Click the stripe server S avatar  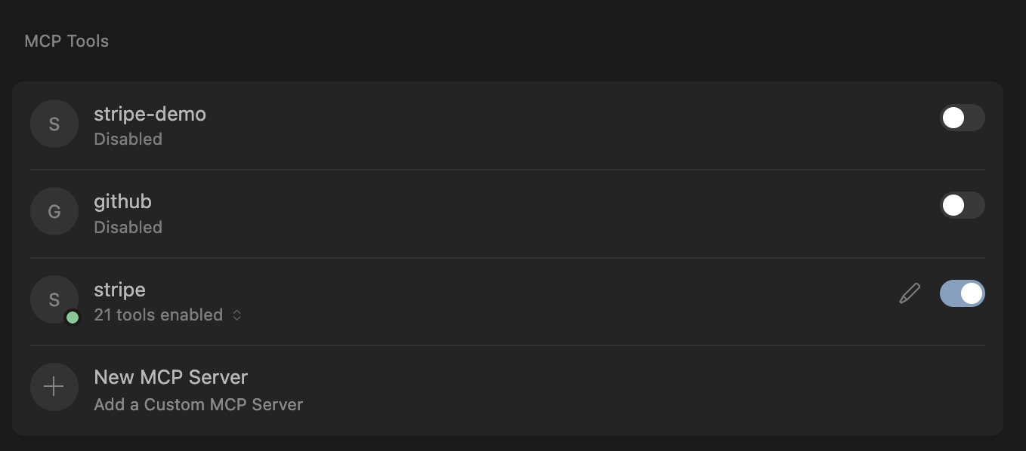click(x=54, y=299)
